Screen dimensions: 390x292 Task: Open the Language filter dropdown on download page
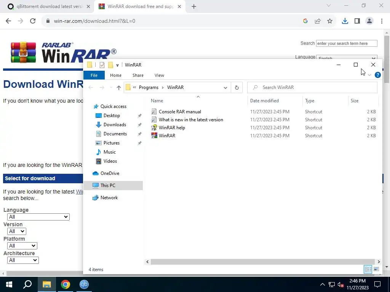coord(38,217)
